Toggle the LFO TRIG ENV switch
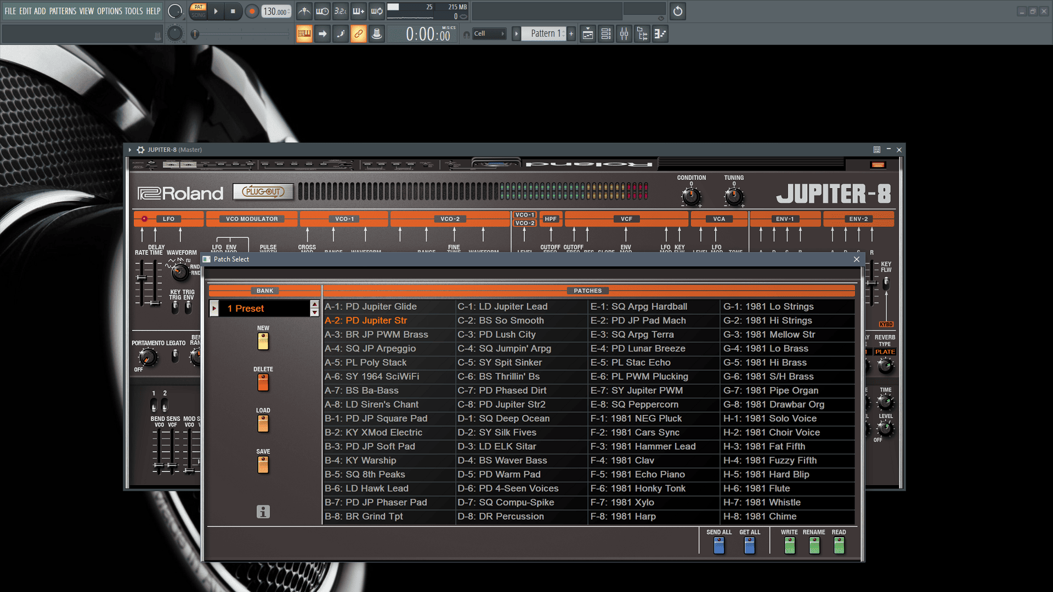This screenshot has height=592, width=1053. pyautogui.click(x=188, y=307)
